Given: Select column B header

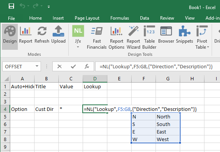Looking at the screenshot, I should [x=46, y=79].
